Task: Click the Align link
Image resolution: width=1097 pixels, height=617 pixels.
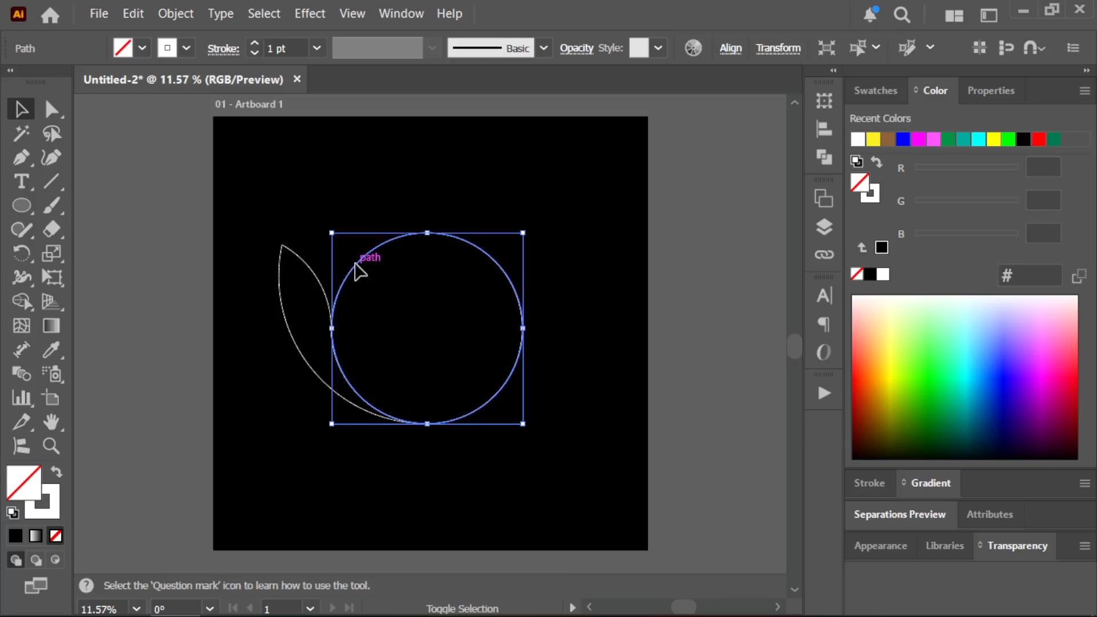Action: coord(730,48)
